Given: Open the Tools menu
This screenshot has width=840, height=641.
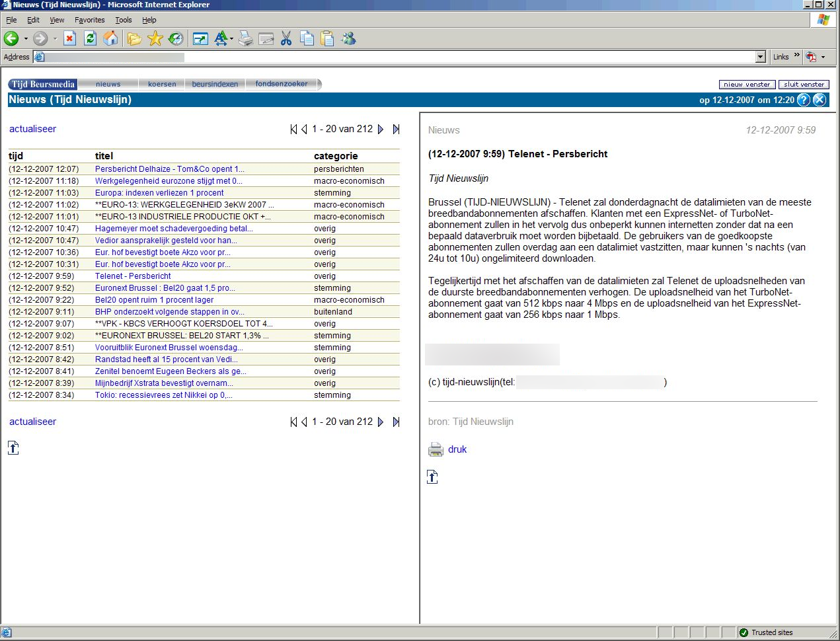Looking at the screenshot, I should pyautogui.click(x=124, y=20).
